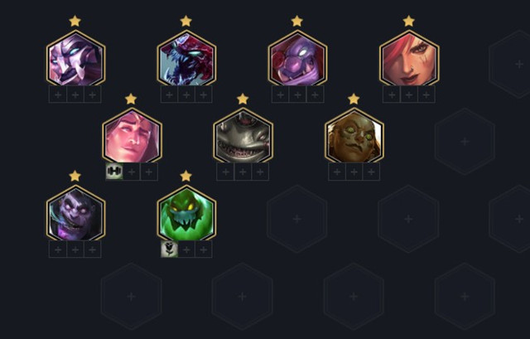Image resolution: width=530 pixels, height=339 pixels.
Task: Add item in second slot beside Zac's rose item
Action: pyautogui.click(x=186, y=249)
